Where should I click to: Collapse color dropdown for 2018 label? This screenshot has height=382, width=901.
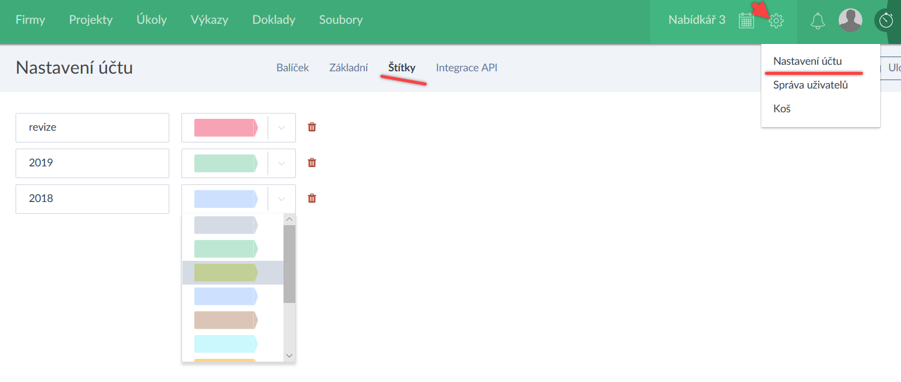(282, 199)
